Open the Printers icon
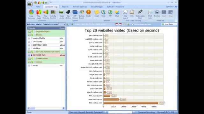Image resolution: width=204 pixels, height=114 pixels. pos(157,12)
